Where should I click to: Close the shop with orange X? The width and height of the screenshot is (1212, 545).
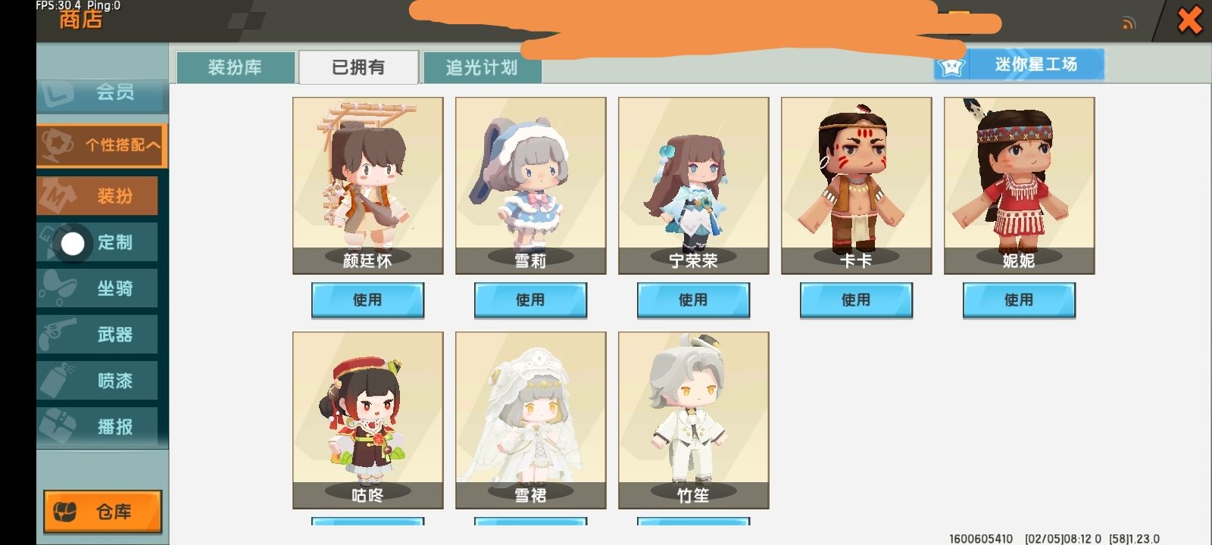coord(1189,20)
